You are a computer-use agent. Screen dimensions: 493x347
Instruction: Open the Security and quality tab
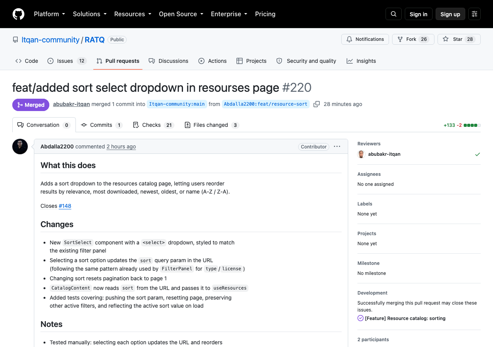point(306,61)
